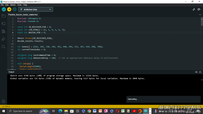This screenshot has height=114, width=203.
Task: Click the Verify sketch checkmark button
Action: point(4,9)
